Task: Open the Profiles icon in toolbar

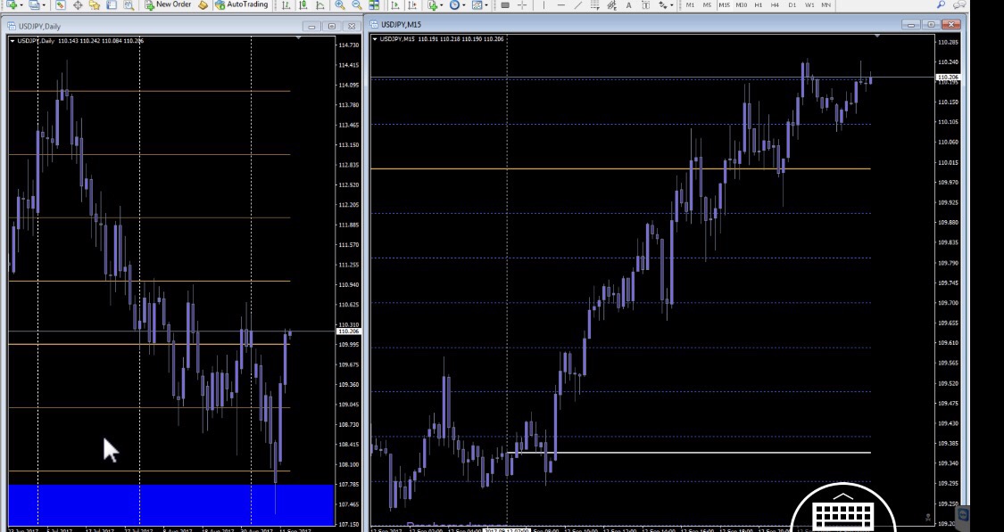Action: (x=33, y=4)
